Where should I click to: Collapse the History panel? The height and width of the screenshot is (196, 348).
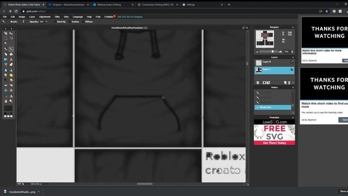(293, 88)
